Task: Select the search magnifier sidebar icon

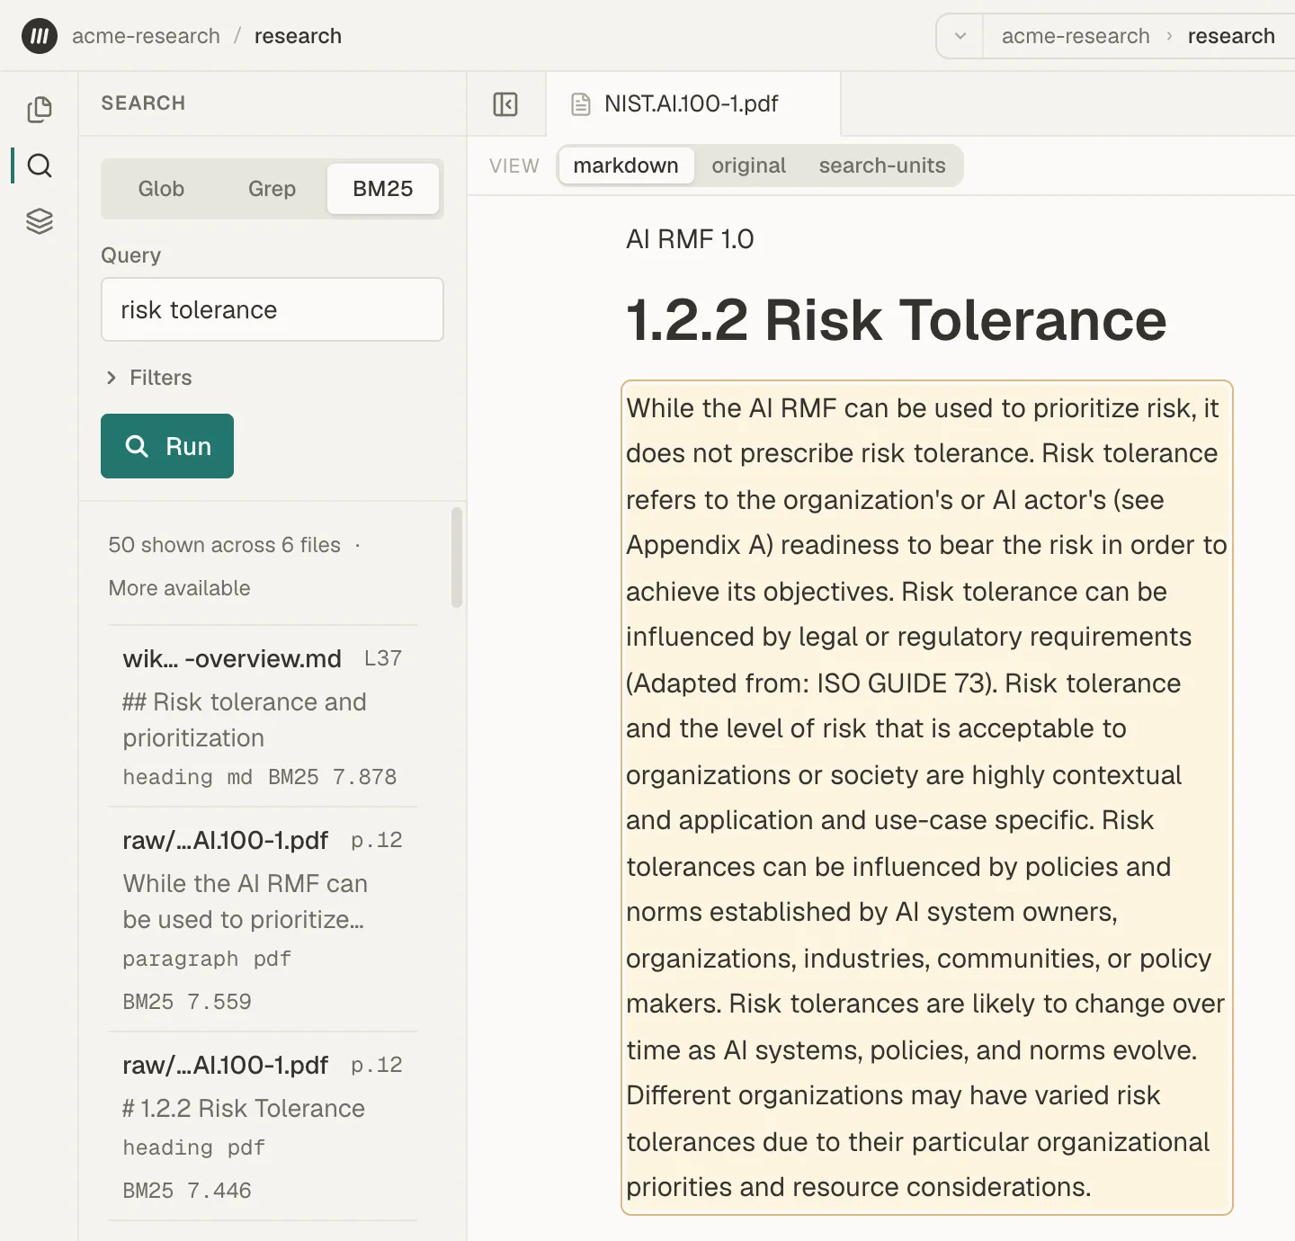Action: (40, 165)
